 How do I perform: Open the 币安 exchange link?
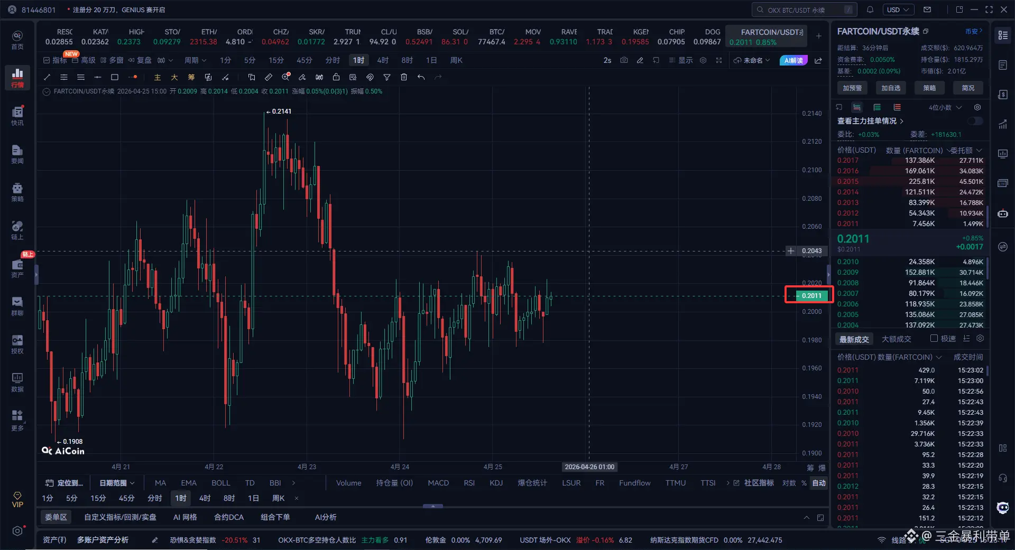[x=973, y=31]
